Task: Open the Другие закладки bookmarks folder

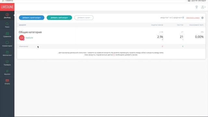Action: click(197, 1)
